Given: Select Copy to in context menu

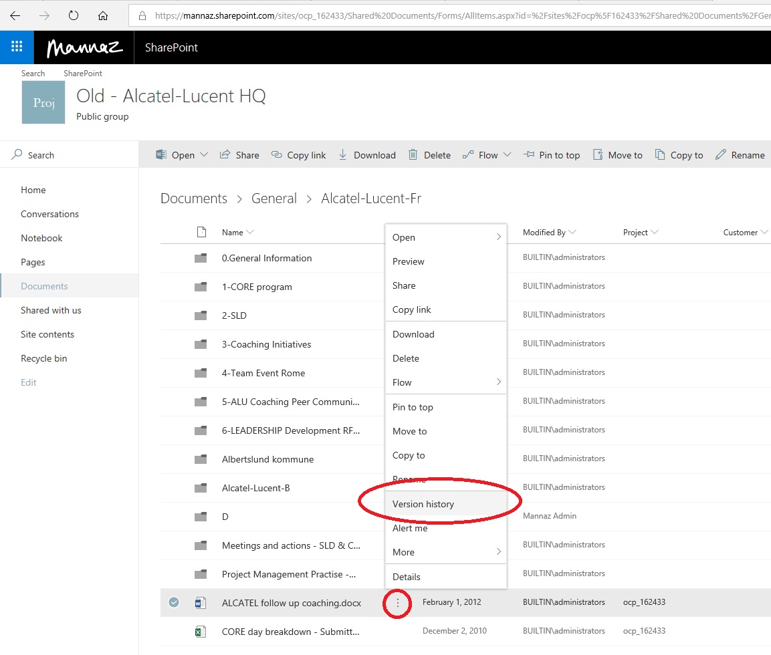Looking at the screenshot, I should 446,455.
